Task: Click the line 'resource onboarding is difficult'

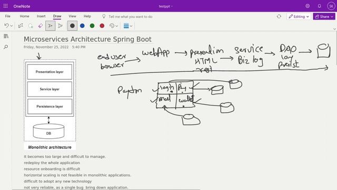Action: (52, 169)
